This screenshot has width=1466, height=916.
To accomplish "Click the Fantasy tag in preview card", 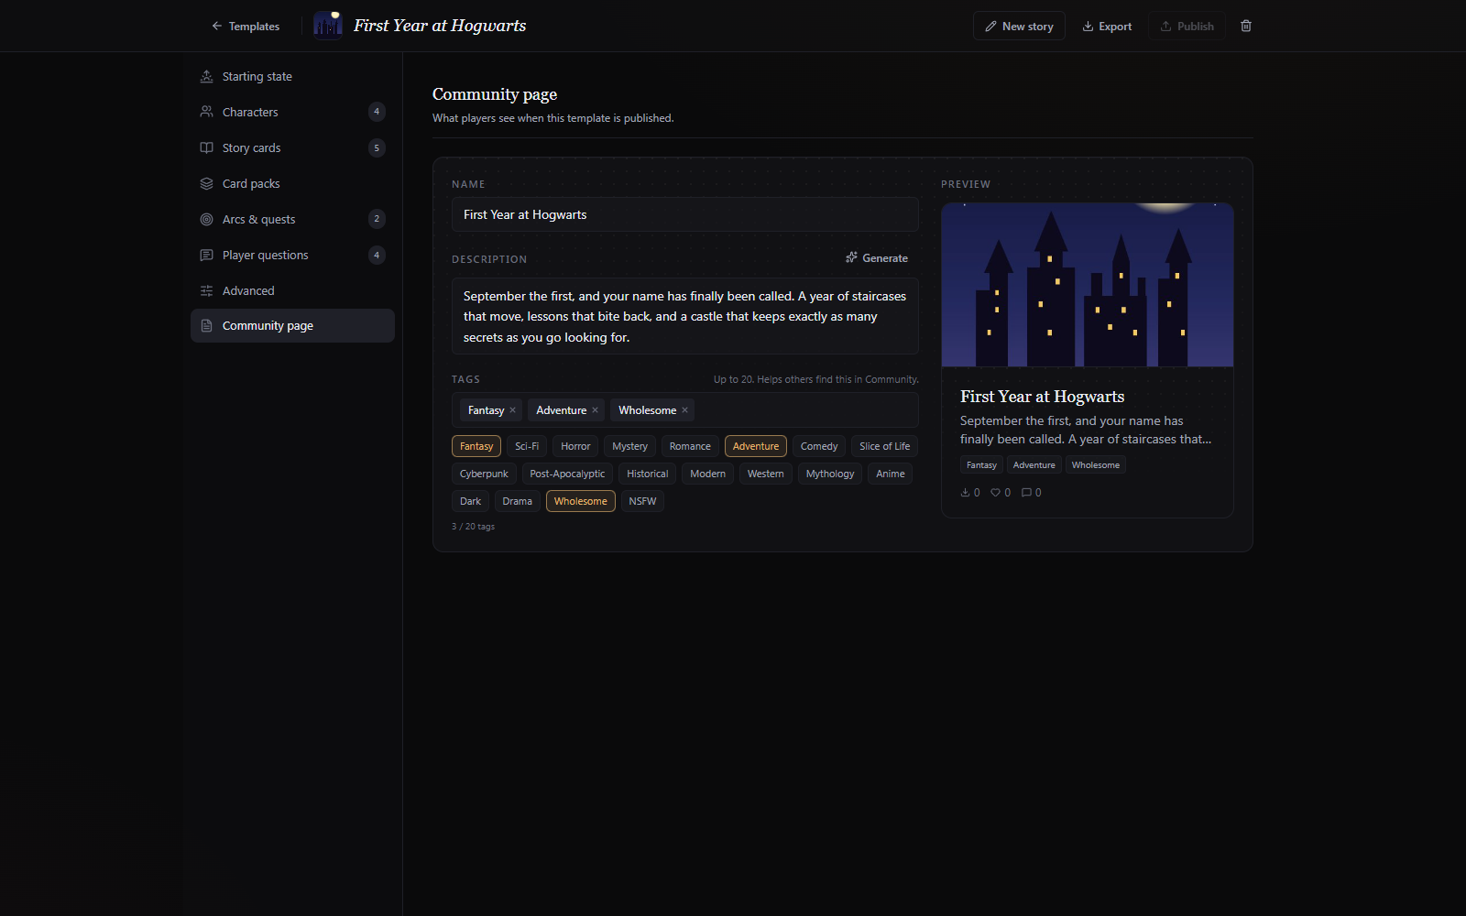I will click(x=981, y=465).
